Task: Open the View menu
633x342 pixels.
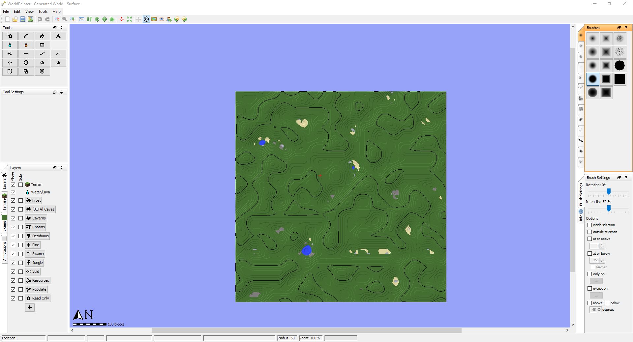Action: pos(29,11)
